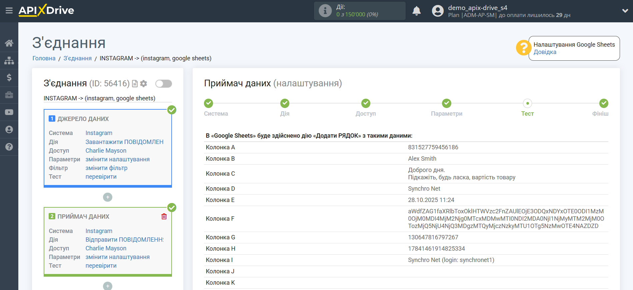Expand the user account dropdown arrow

625,11
